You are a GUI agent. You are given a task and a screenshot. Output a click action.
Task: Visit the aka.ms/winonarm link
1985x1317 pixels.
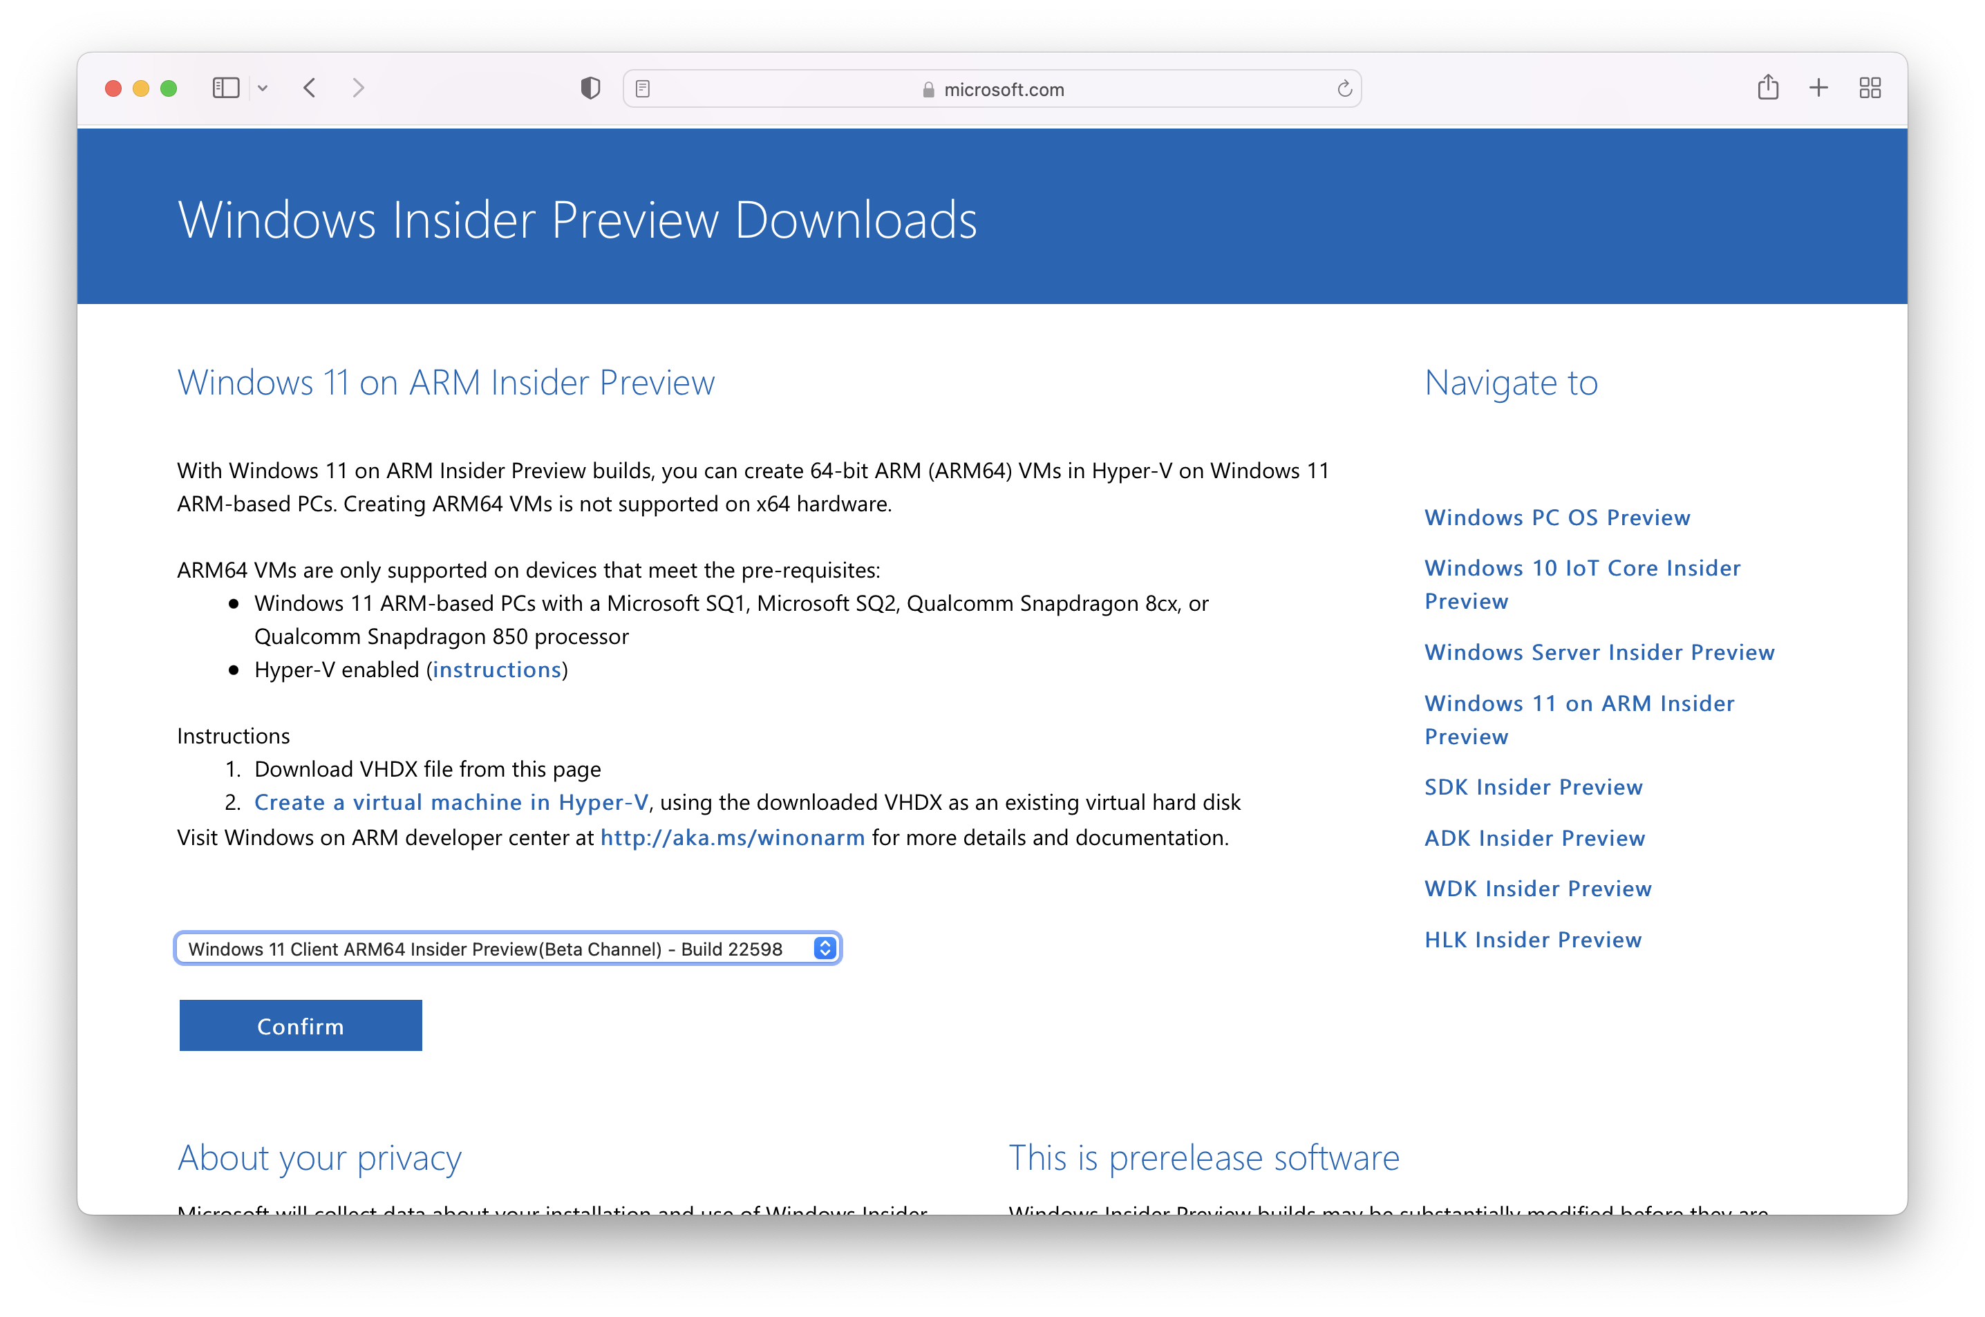click(732, 837)
